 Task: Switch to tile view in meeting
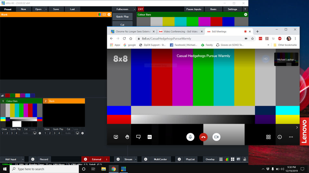point(268,137)
